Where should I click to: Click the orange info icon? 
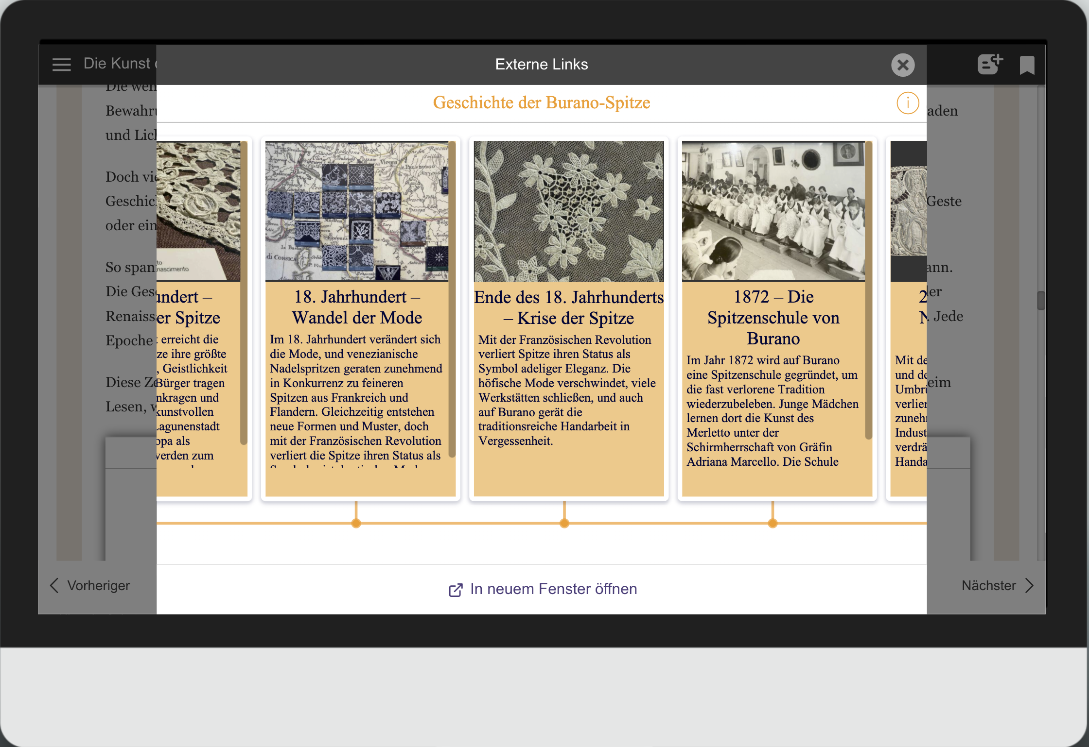tap(907, 103)
